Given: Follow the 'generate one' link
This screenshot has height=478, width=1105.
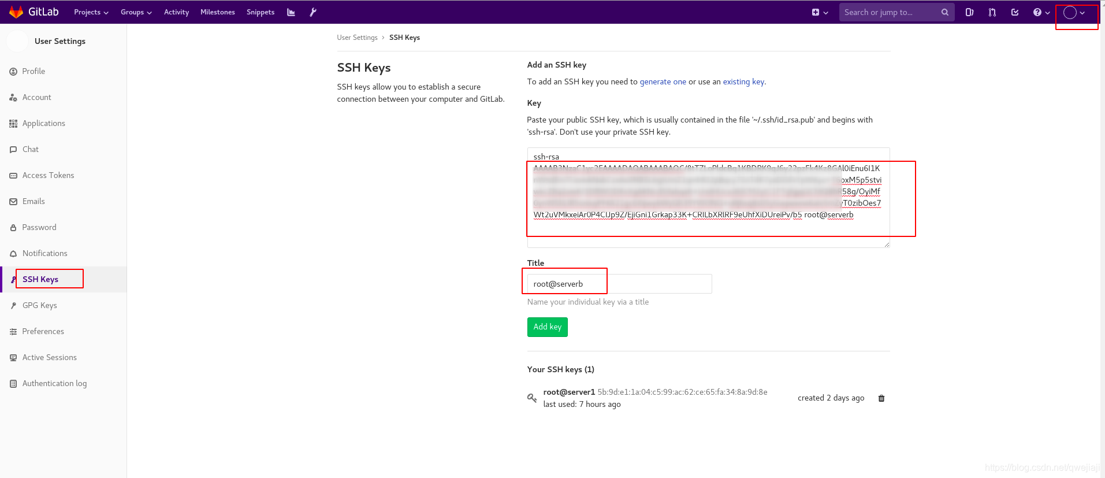Looking at the screenshot, I should click(663, 81).
